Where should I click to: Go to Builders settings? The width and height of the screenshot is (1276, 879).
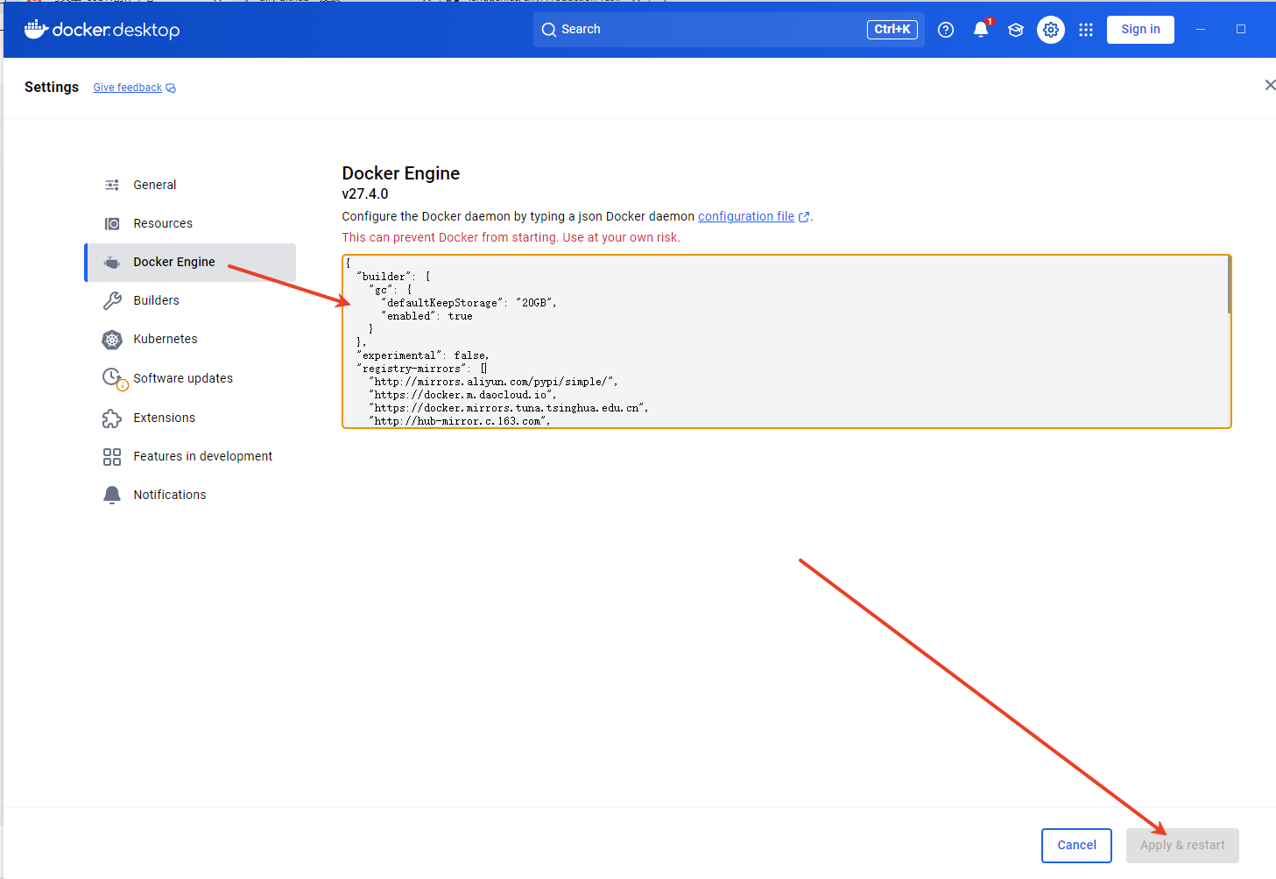point(190,300)
